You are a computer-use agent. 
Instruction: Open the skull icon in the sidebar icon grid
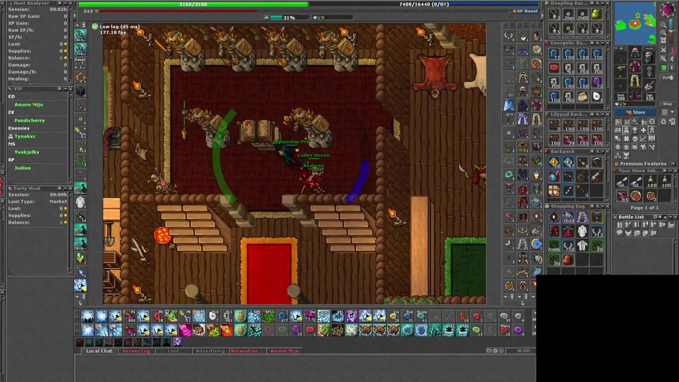[635, 140]
